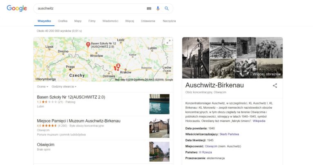Open the Ocena rating filter dropdown
This screenshot has width=313, height=165.
point(42,87)
